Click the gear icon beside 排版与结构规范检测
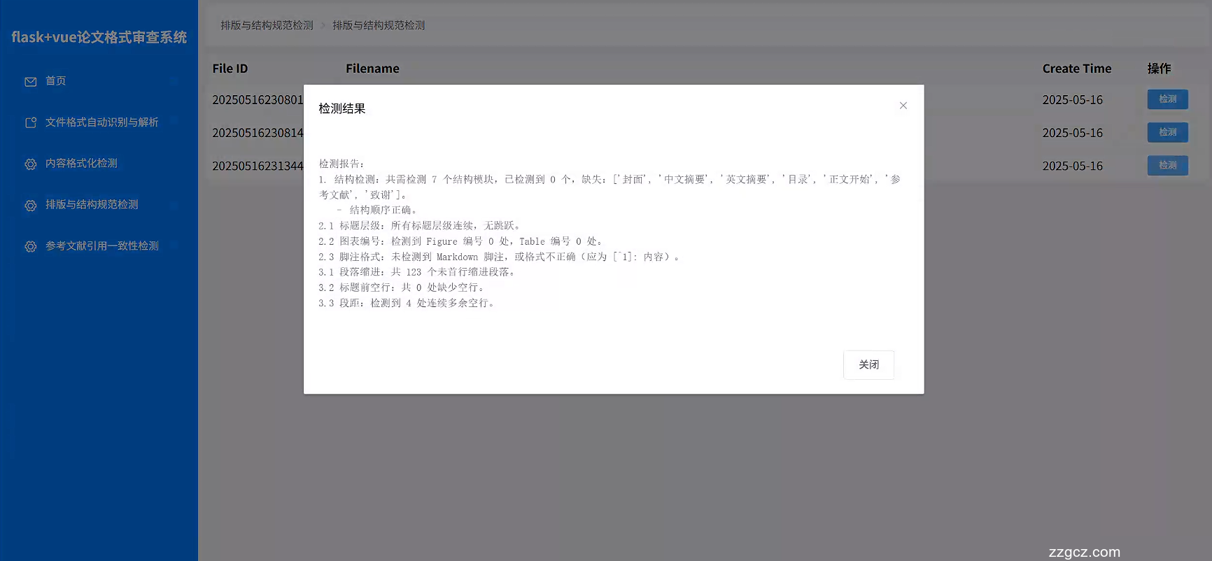 click(31, 206)
